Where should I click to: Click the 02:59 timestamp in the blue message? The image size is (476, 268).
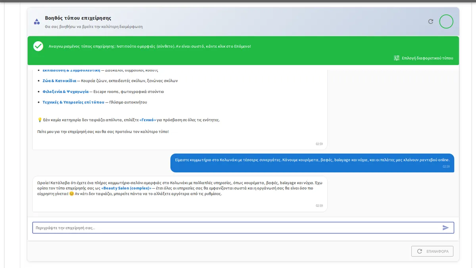[446, 167]
